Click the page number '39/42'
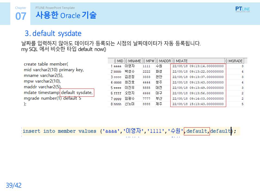 coord(14,185)
